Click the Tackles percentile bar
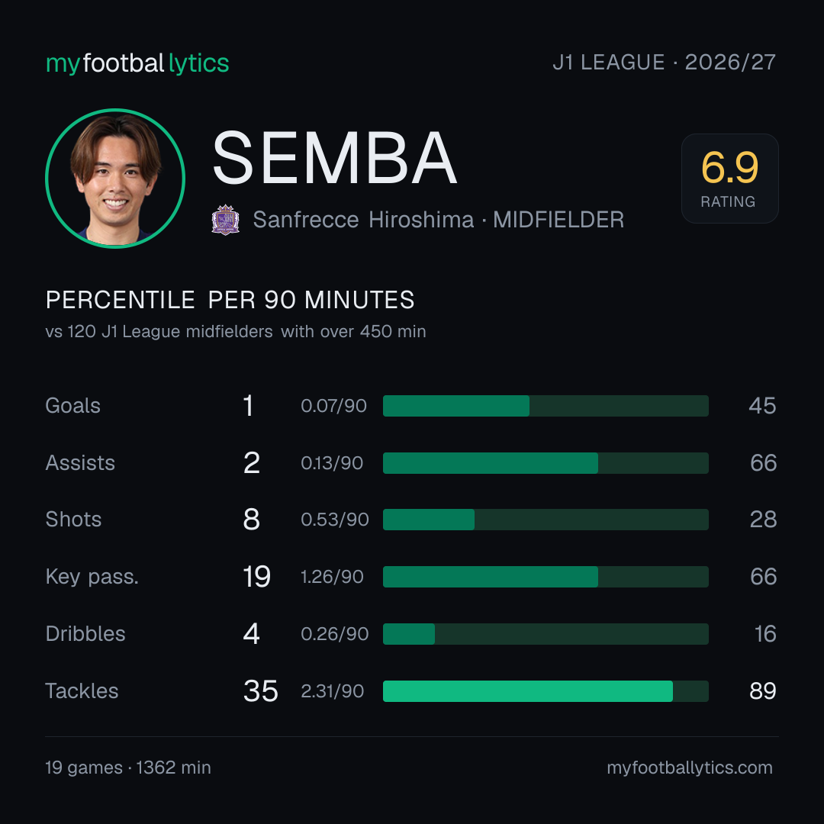This screenshot has height=824, width=824. point(546,691)
